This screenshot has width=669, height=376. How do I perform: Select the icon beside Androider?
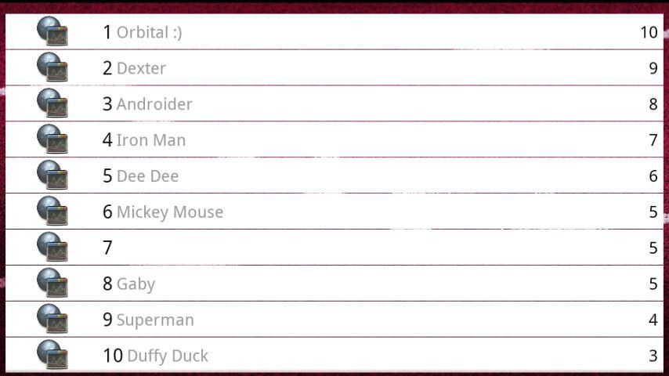point(52,103)
